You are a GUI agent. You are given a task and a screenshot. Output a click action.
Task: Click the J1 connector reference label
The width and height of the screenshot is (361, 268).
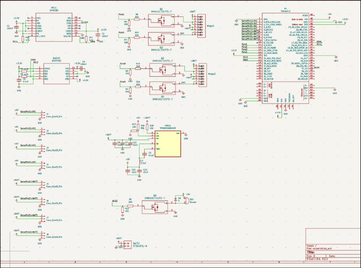pos(47,114)
